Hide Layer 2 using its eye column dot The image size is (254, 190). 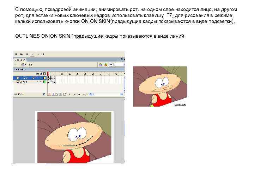coord(37,78)
